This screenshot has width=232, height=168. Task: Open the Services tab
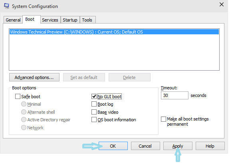50,20
